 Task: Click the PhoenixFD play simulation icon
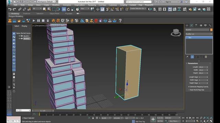[x=34, y=20]
